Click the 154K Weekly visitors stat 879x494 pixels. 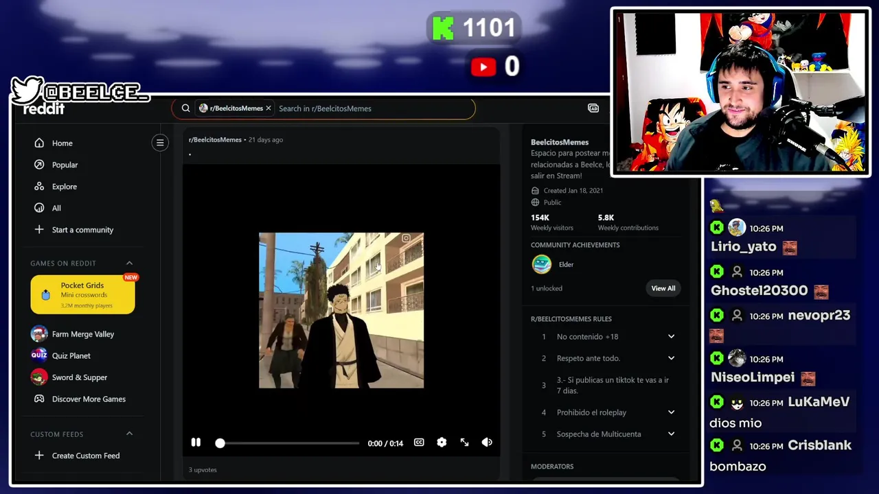[551, 222]
